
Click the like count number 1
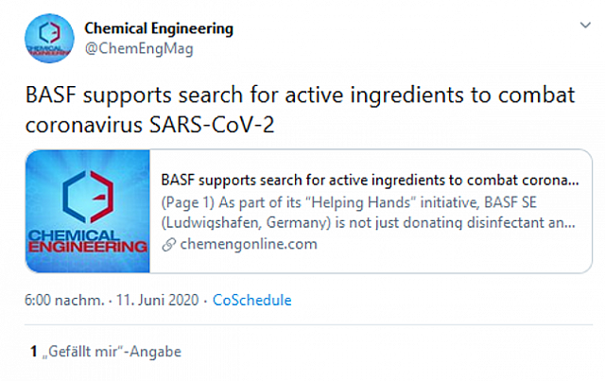pyautogui.click(x=34, y=352)
